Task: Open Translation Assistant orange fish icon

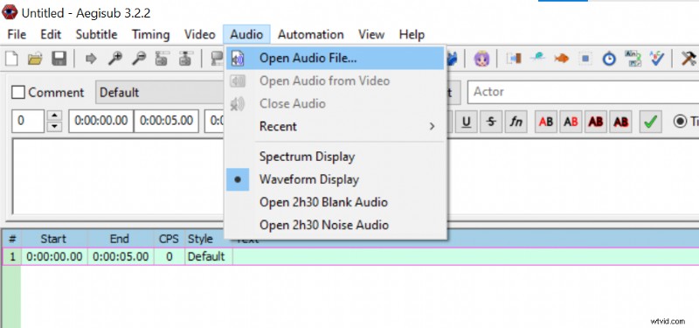Action: pyautogui.click(x=562, y=59)
